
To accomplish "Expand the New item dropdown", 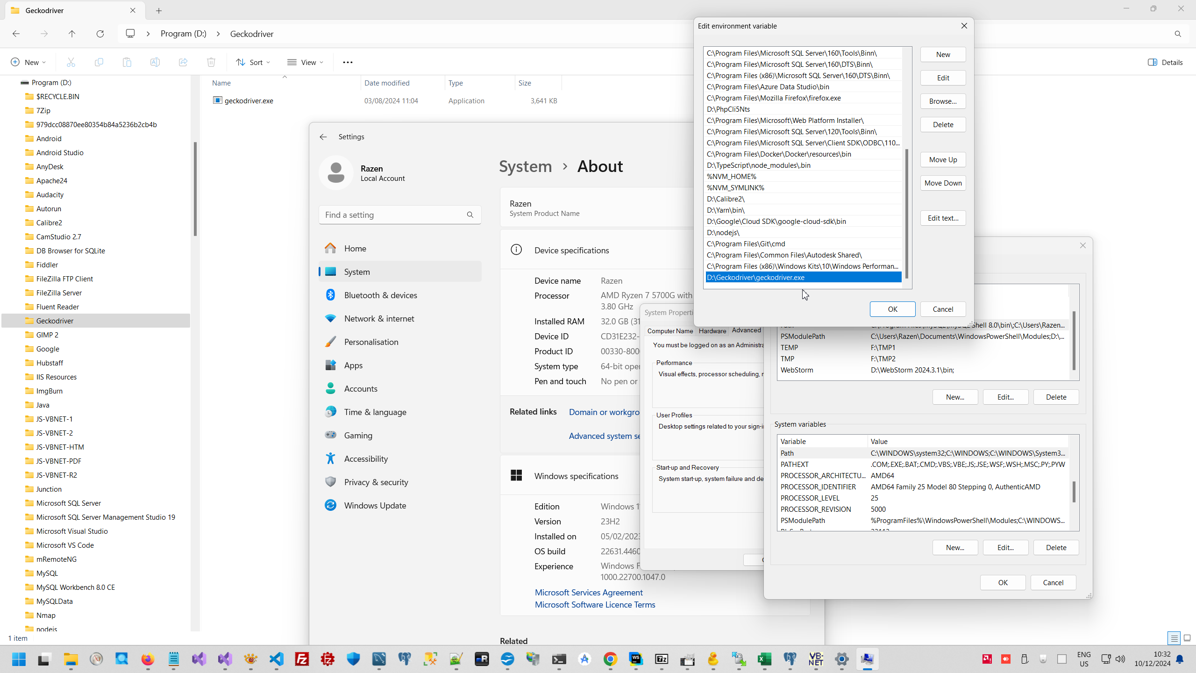I will (x=28, y=62).
